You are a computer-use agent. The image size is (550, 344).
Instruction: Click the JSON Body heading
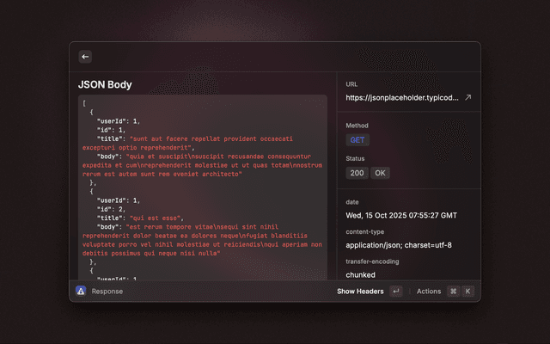(104, 85)
